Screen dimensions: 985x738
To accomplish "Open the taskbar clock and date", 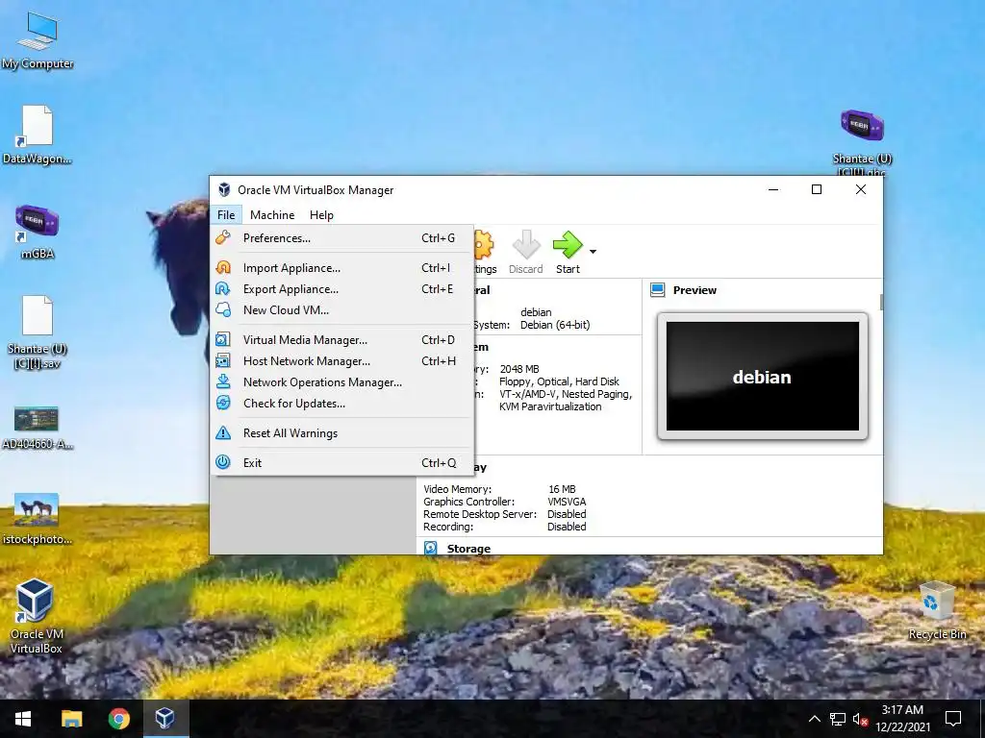I will coord(902,719).
